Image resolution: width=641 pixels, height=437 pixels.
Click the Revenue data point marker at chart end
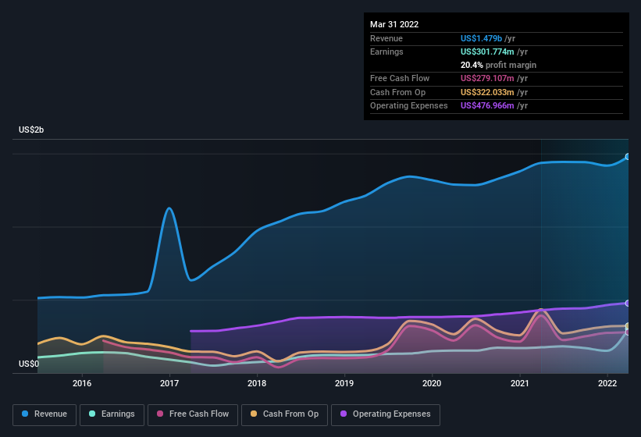pyautogui.click(x=628, y=156)
